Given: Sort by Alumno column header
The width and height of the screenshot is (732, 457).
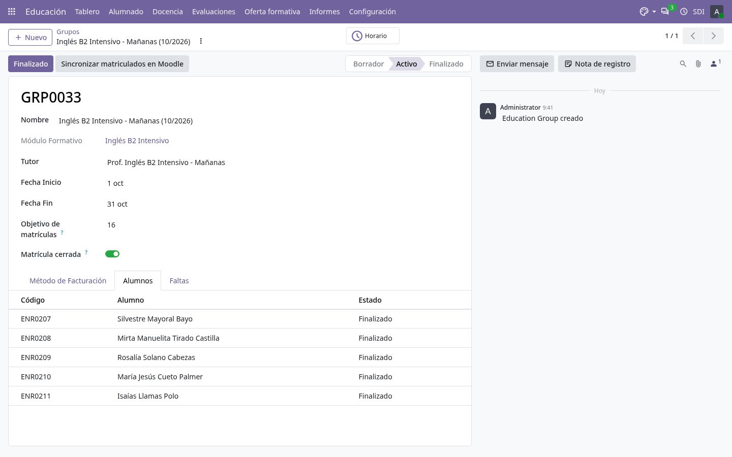Looking at the screenshot, I should pos(131,300).
